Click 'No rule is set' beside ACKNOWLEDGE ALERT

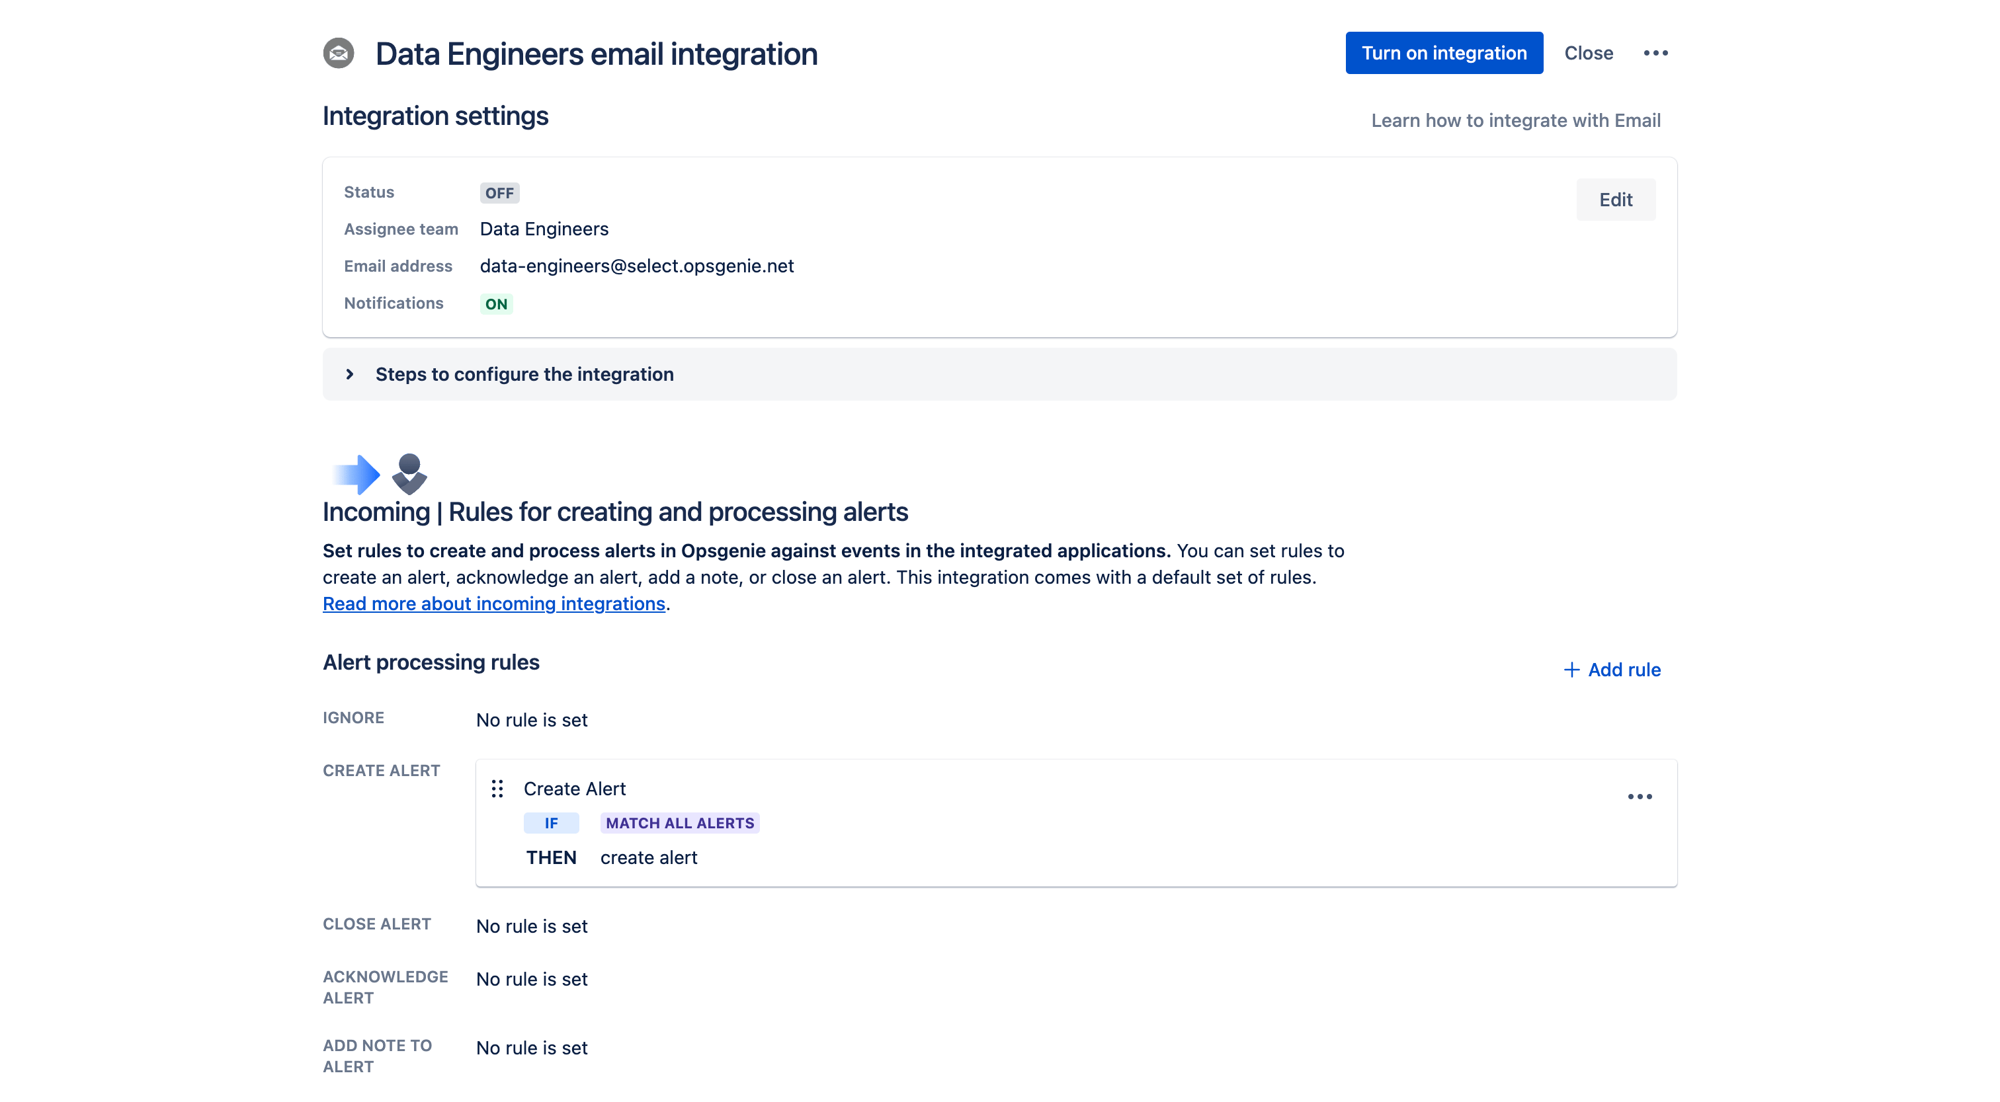point(532,980)
